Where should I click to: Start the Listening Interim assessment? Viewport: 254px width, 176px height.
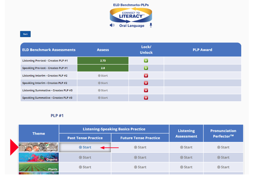(103, 76)
